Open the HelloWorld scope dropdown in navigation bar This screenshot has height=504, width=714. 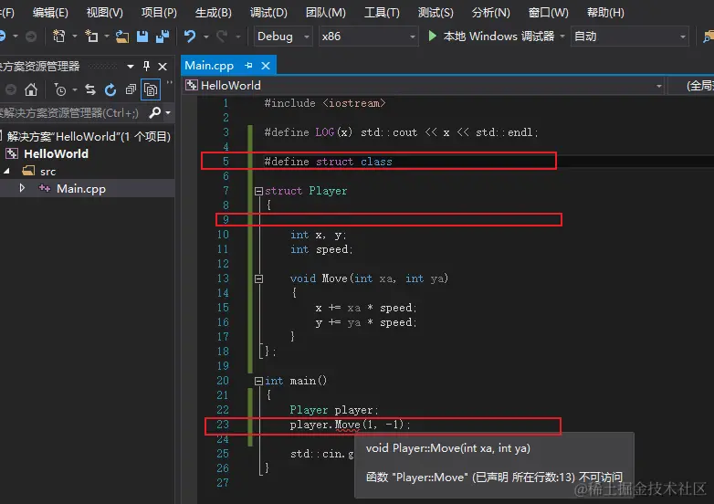(x=658, y=86)
